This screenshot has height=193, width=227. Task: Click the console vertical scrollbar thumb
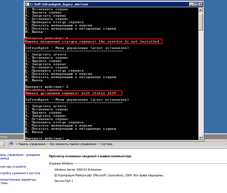click(201, 22)
